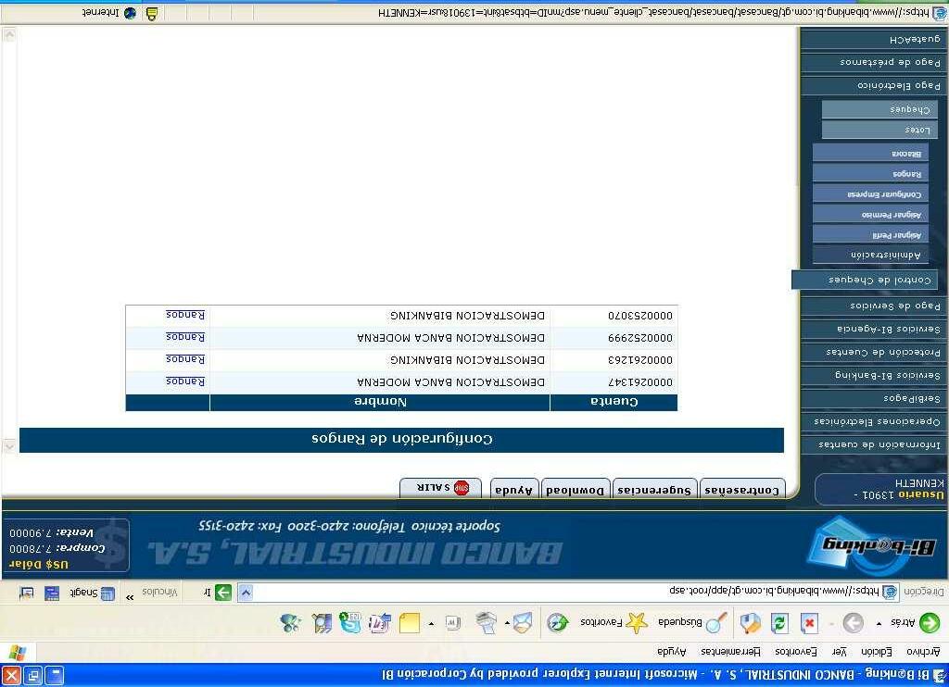Image resolution: width=949 pixels, height=687 pixels.
Task: Click the Bi-Banking logo
Action: click(x=873, y=546)
